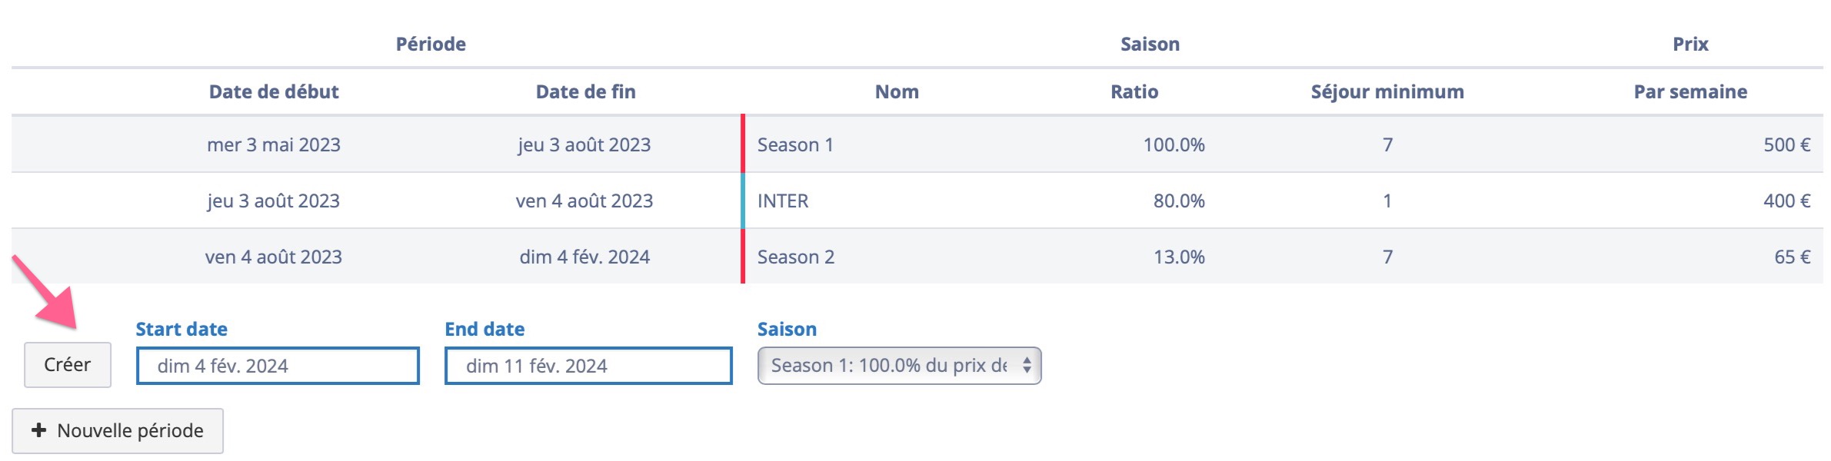Click the plus icon in Nouvelle période
1831x461 pixels.
coord(38,430)
